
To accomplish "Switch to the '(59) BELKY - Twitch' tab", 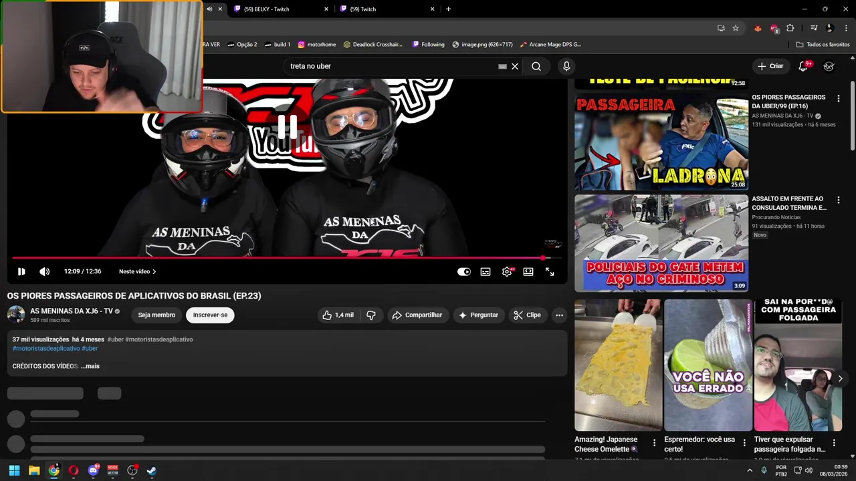I will pos(282,9).
